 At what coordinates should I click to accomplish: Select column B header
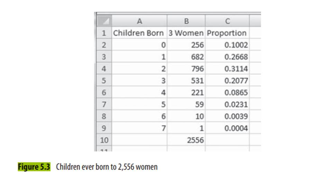[186, 21]
